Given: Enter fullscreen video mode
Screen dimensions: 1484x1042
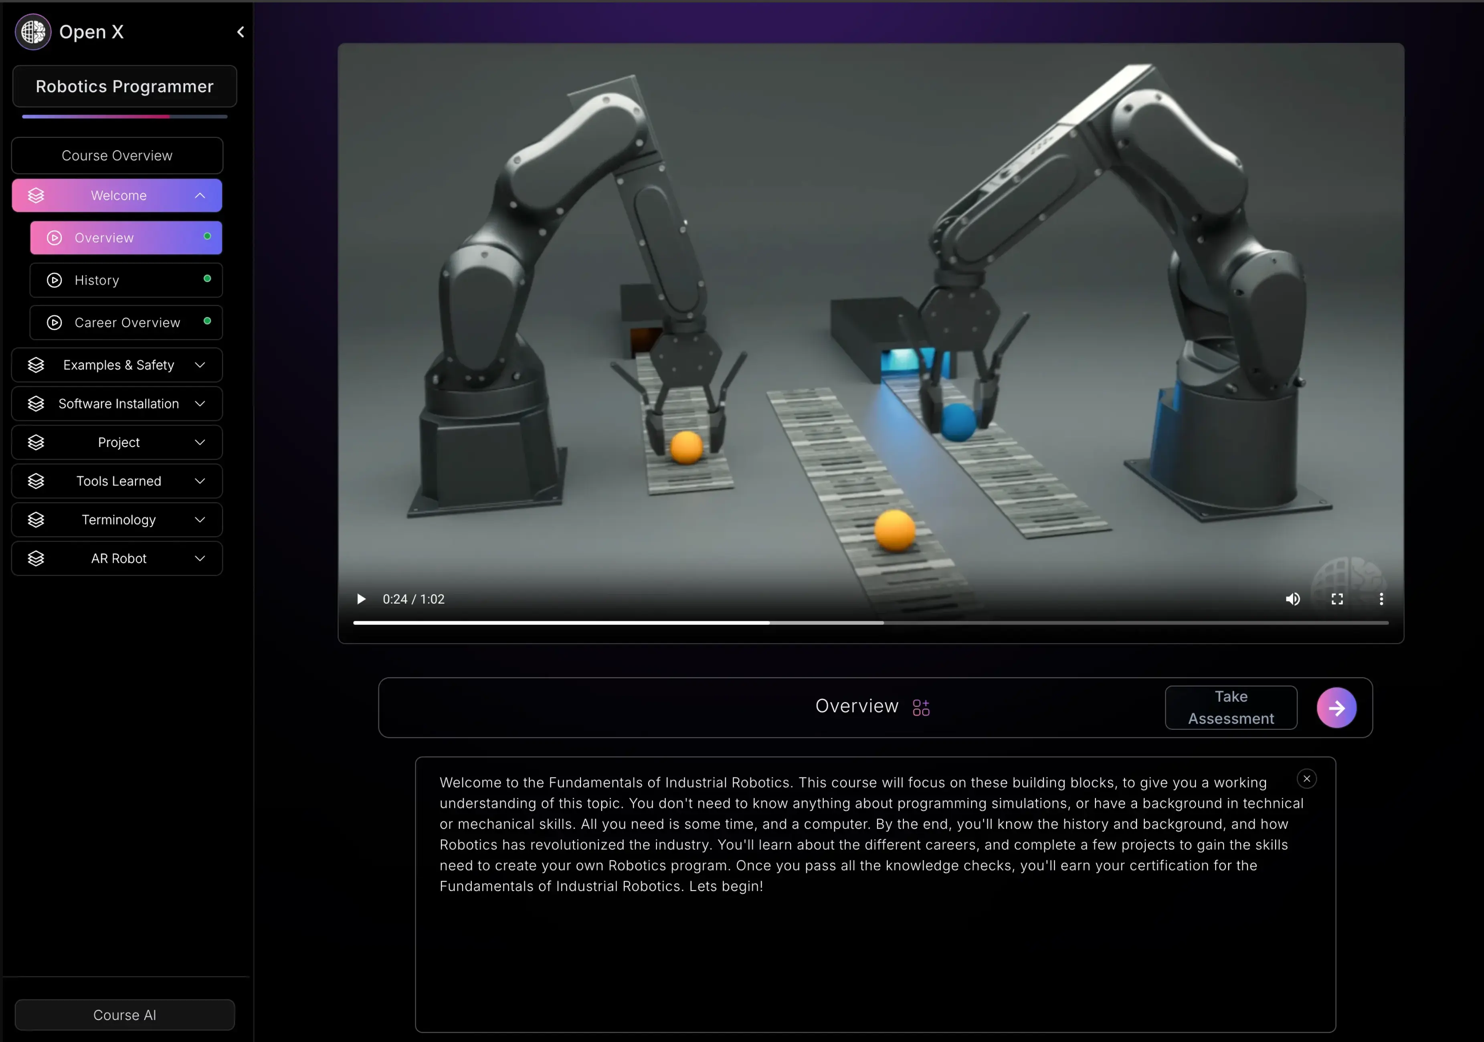Looking at the screenshot, I should (x=1336, y=599).
